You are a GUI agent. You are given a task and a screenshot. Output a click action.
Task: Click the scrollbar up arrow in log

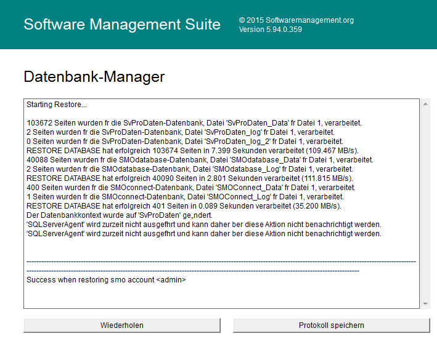point(425,104)
